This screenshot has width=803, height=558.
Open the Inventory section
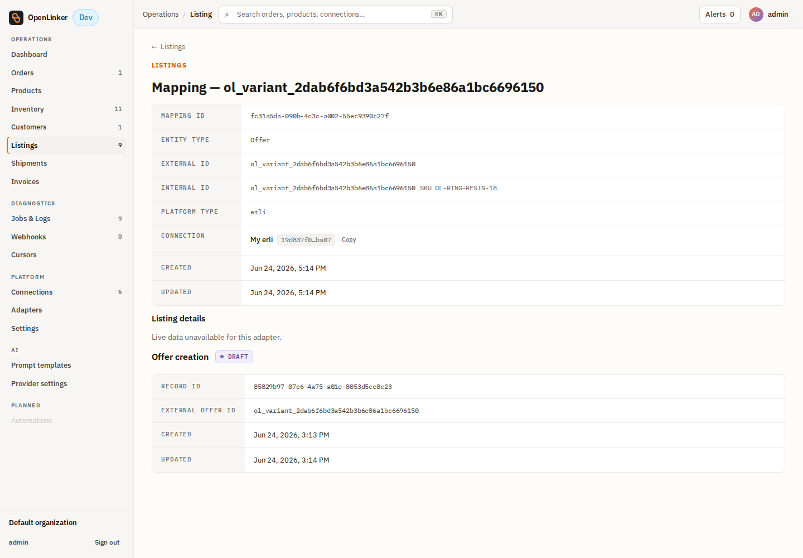click(x=66, y=109)
